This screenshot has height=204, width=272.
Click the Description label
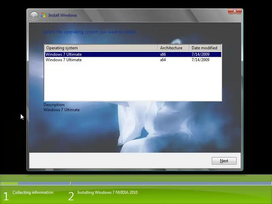54,105
